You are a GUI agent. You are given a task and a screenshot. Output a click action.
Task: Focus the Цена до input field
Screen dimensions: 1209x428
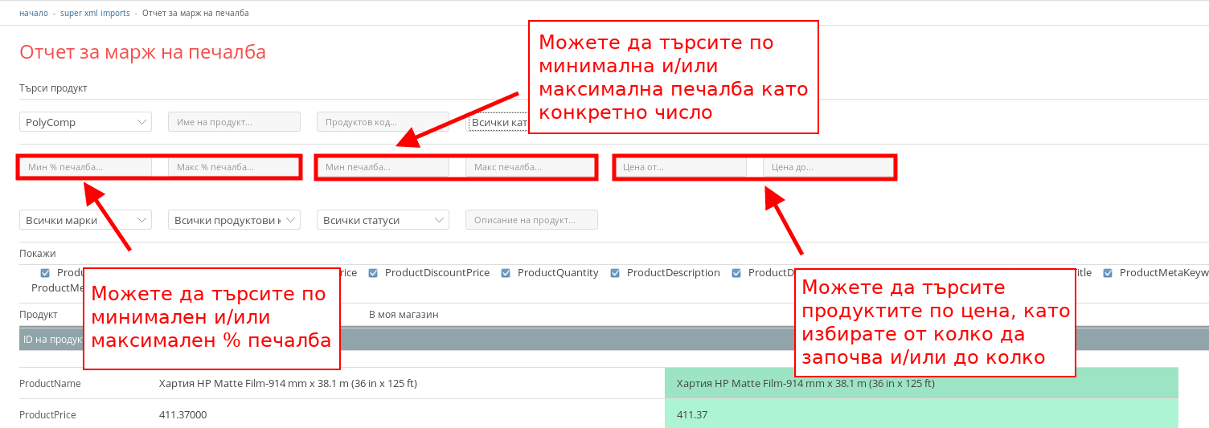click(828, 167)
